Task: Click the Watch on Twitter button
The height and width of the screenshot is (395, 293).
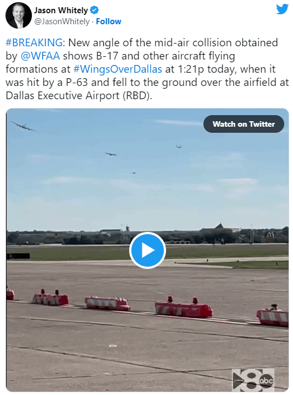Action: (244, 124)
